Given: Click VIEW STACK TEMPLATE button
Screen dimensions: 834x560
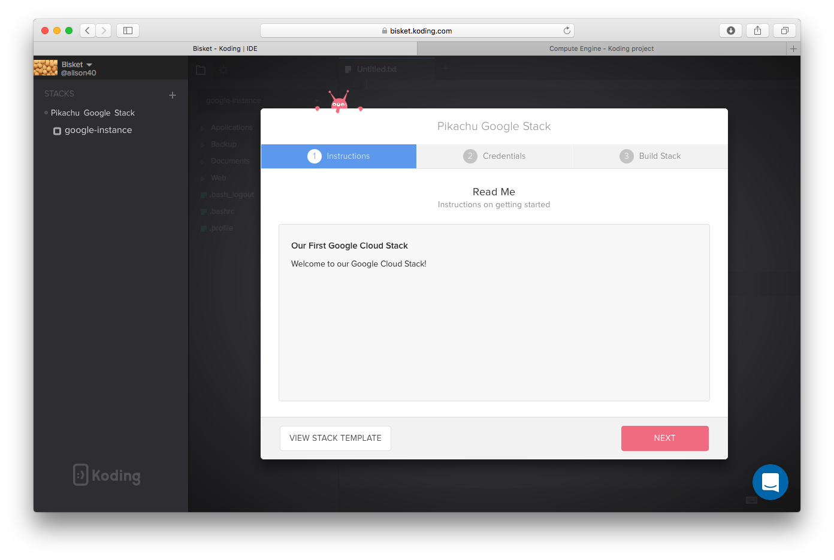Looking at the screenshot, I should [x=336, y=438].
